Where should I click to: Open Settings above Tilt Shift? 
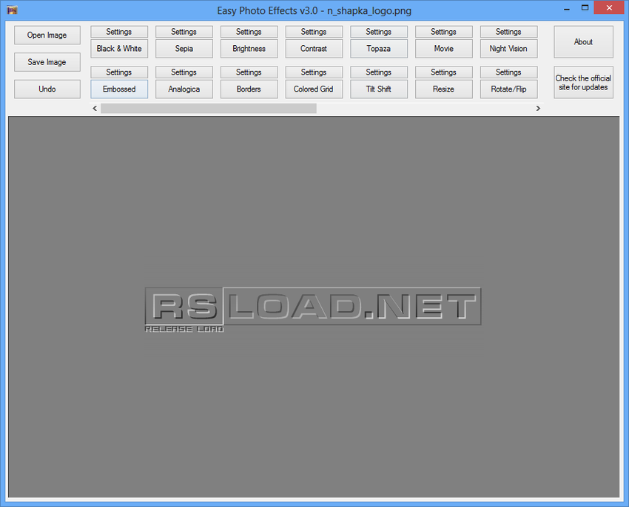pos(379,72)
